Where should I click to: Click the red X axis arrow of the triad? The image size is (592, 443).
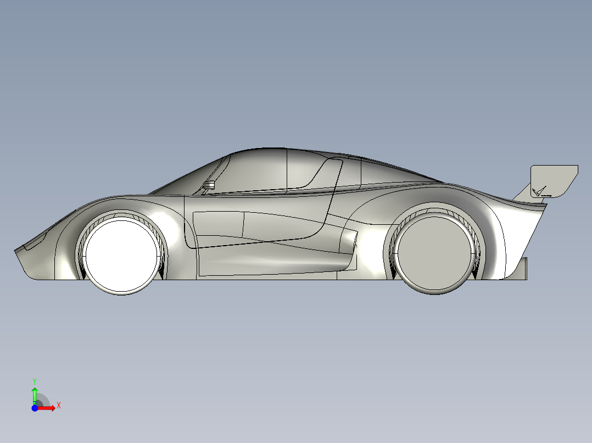[x=47, y=408]
